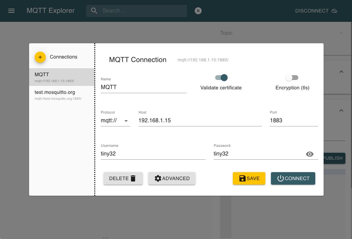Click the Delete button
Image resolution: width=352 pixels, height=239 pixels.
pyautogui.click(x=123, y=178)
